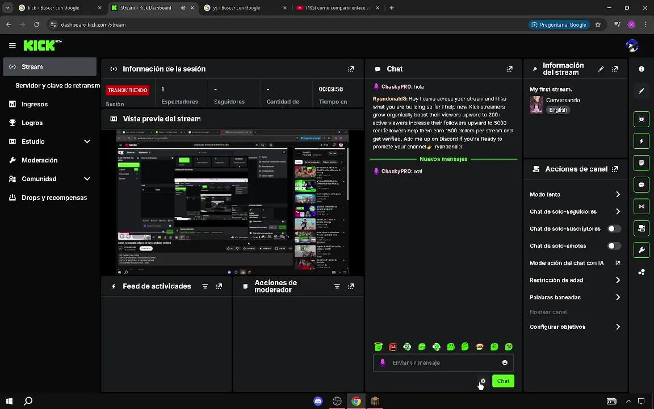
Task: Toggle the wrench stream info icon in right rail
Action: pos(642,250)
